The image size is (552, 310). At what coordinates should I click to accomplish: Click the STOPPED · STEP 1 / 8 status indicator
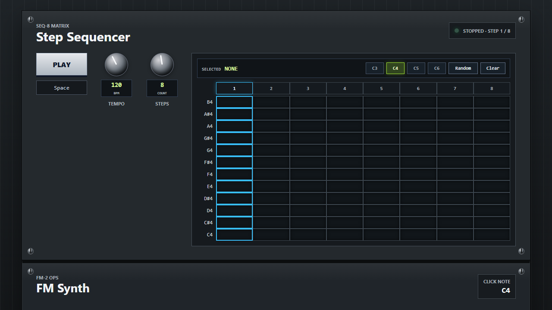[x=482, y=31]
